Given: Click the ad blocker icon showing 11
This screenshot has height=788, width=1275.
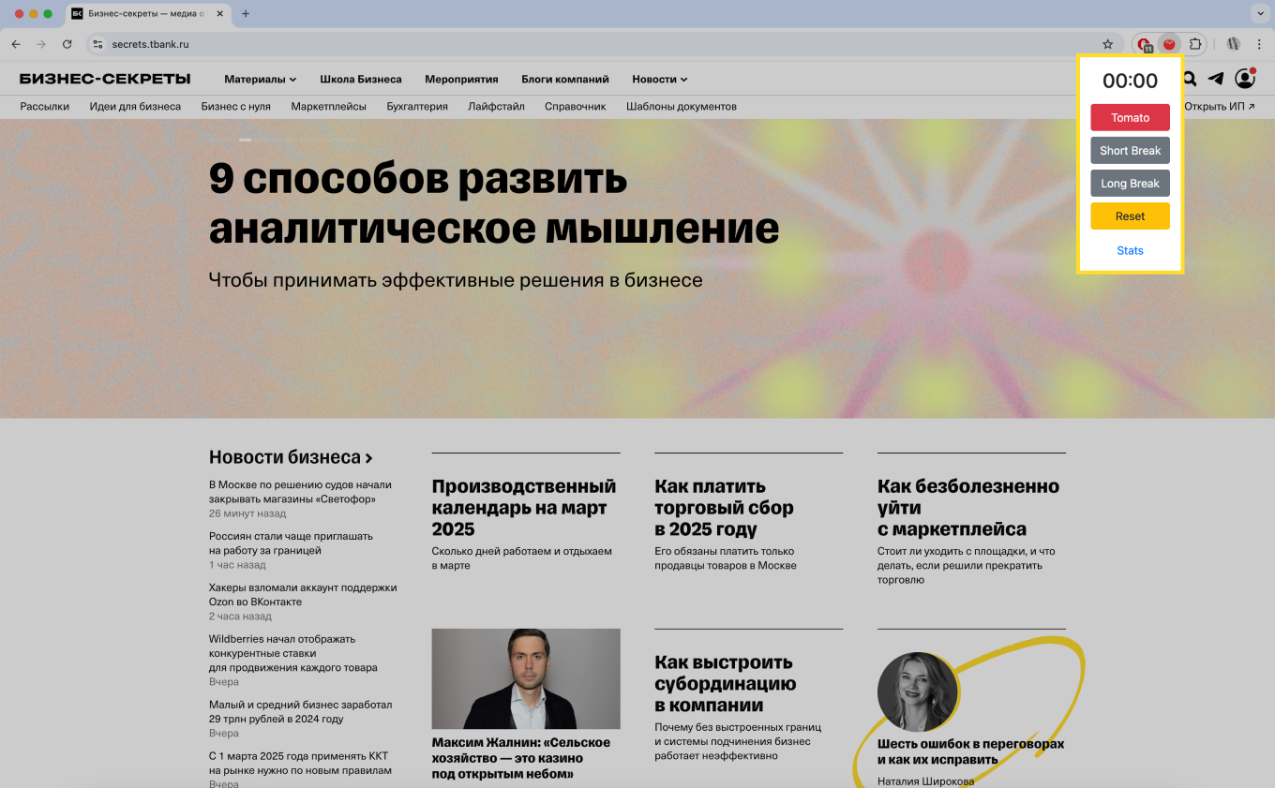Looking at the screenshot, I should click(1144, 43).
